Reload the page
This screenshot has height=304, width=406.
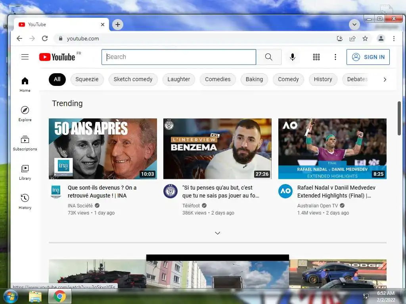point(45,38)
